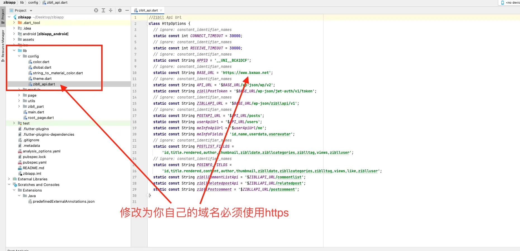Select theme.dart in the project tree
The height and width of the screenshot is (251, 520).
point(42,78)
